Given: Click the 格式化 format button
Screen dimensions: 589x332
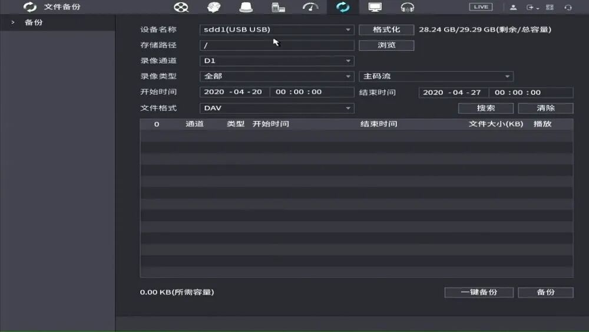Looking at the screenshot, I should pos(386,29).
